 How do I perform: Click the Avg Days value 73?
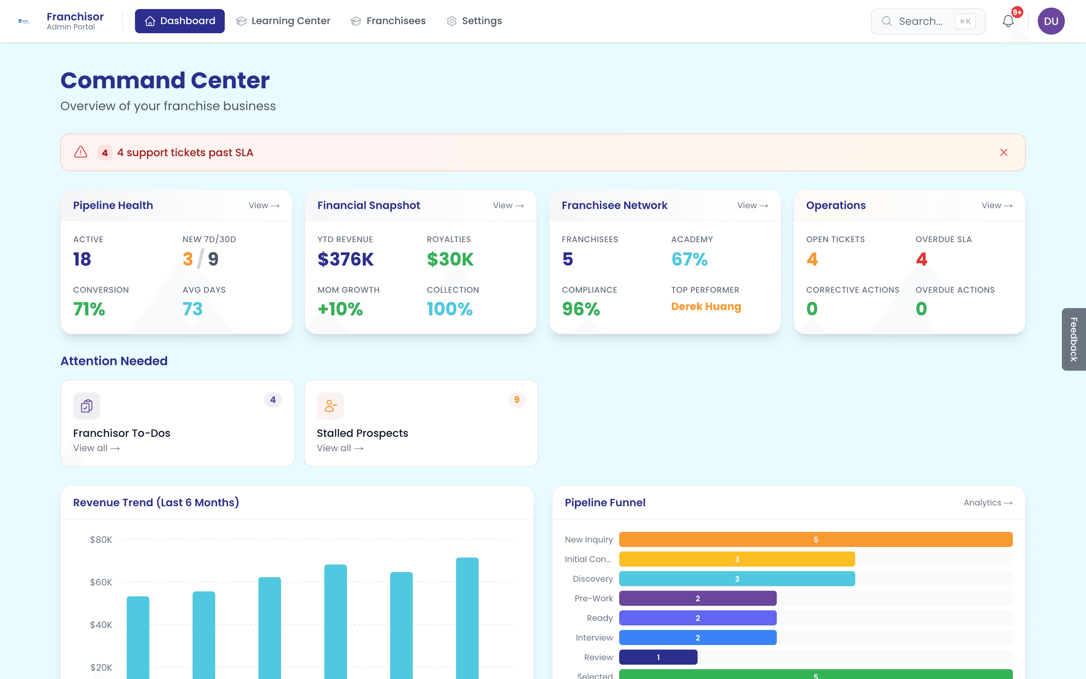pyautogui.click(x=193, y=309)
